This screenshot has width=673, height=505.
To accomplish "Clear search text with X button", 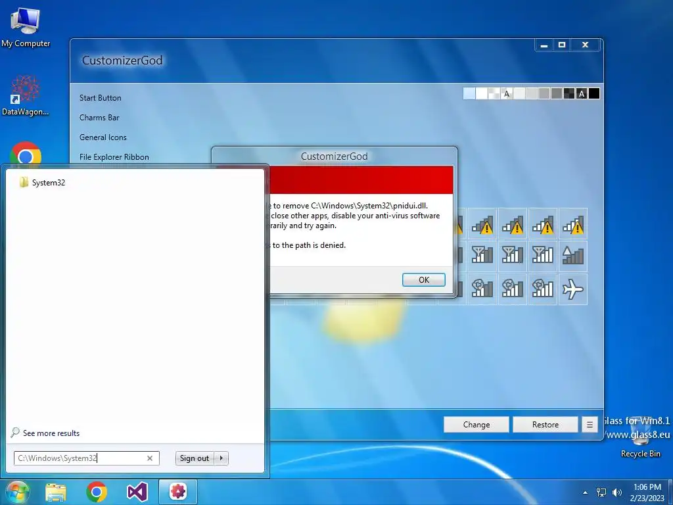I will coord(150,458).
